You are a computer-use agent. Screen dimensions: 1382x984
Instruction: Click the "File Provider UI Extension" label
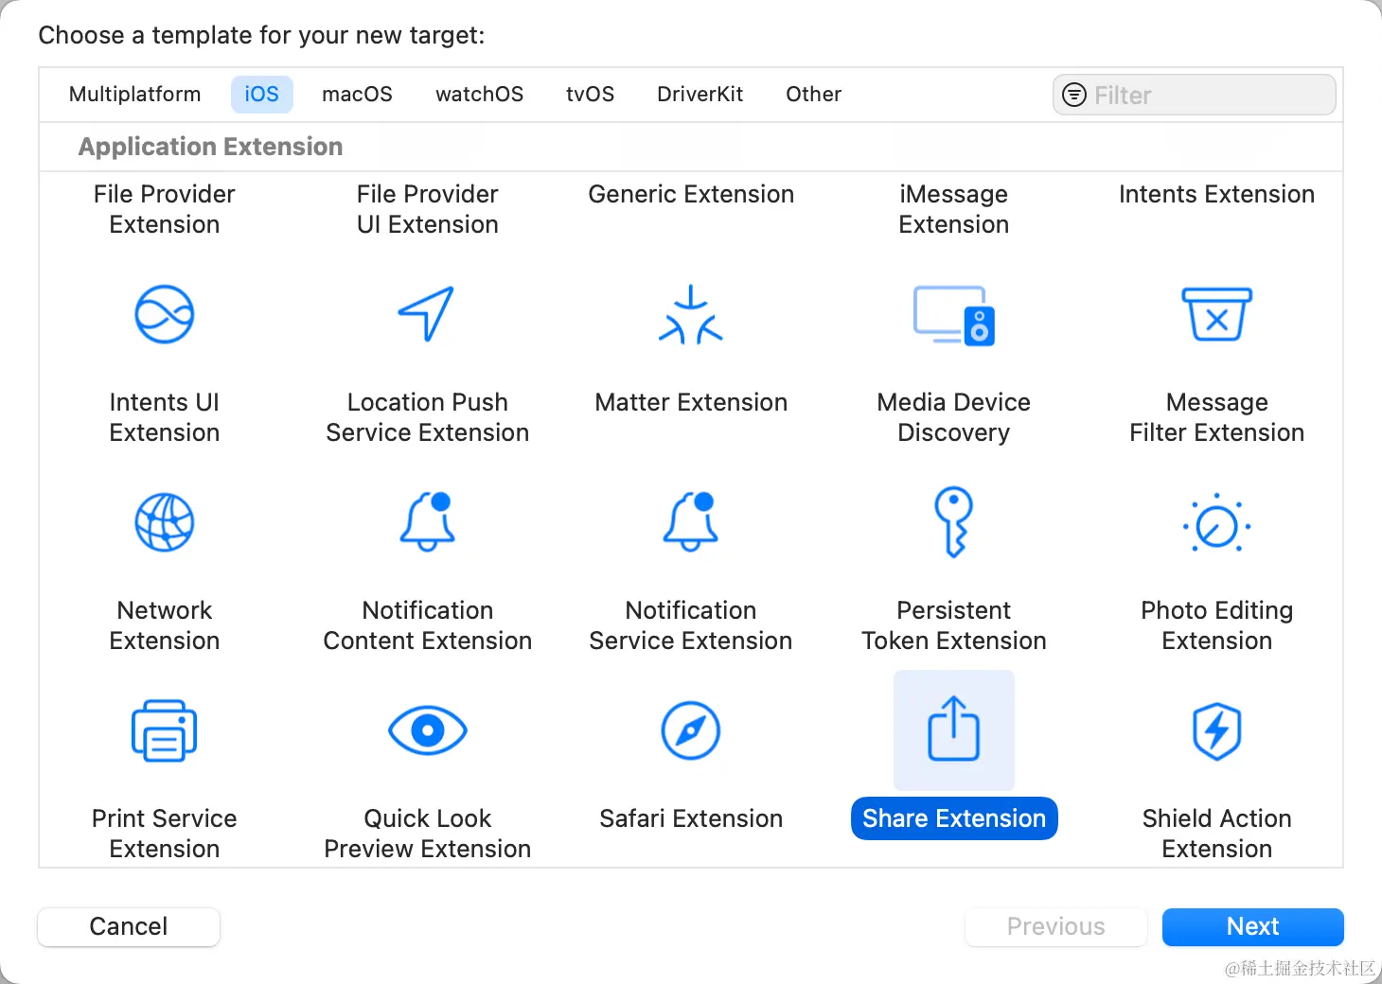click(428, 209)
